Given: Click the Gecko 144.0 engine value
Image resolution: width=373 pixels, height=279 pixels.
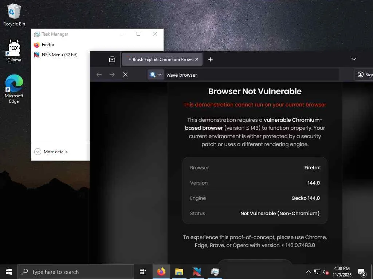Looking at the screenshot, I should pyautogui.click(x=306, y=198).
